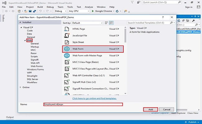Select the Code category in tree
The image size is (202, 124).
(30, 31)
